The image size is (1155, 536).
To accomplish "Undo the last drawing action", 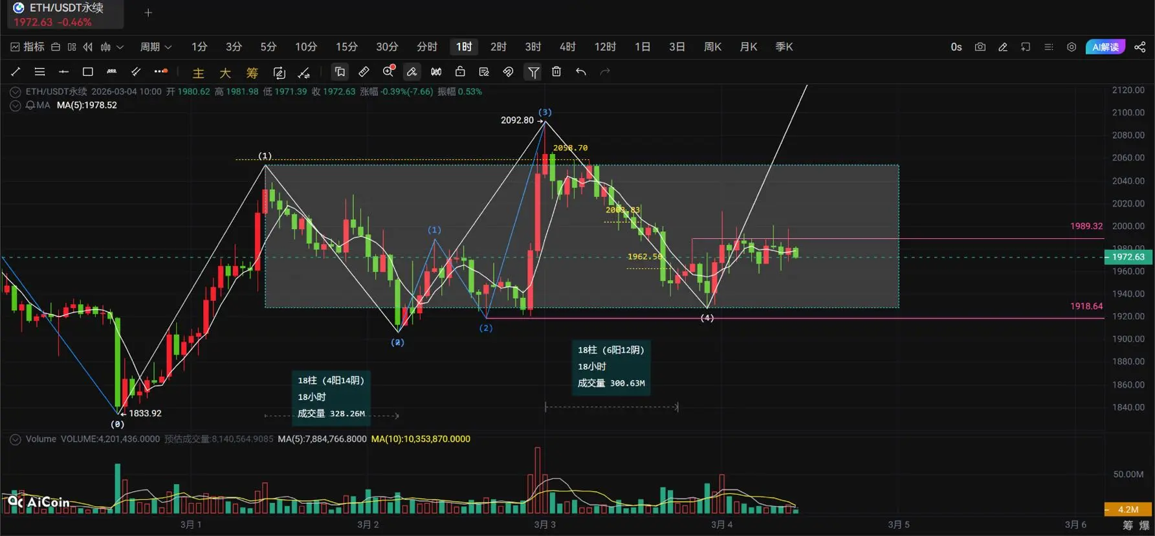I will pos(581,72).
